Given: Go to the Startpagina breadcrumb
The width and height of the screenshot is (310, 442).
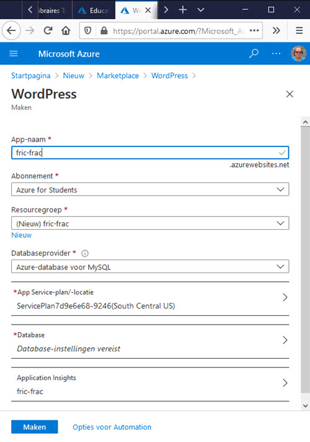Looking at the screenshot, I should click(x=31, y=76).
